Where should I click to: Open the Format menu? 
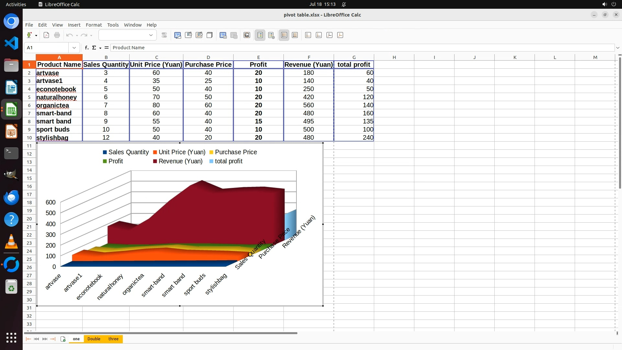94,25
